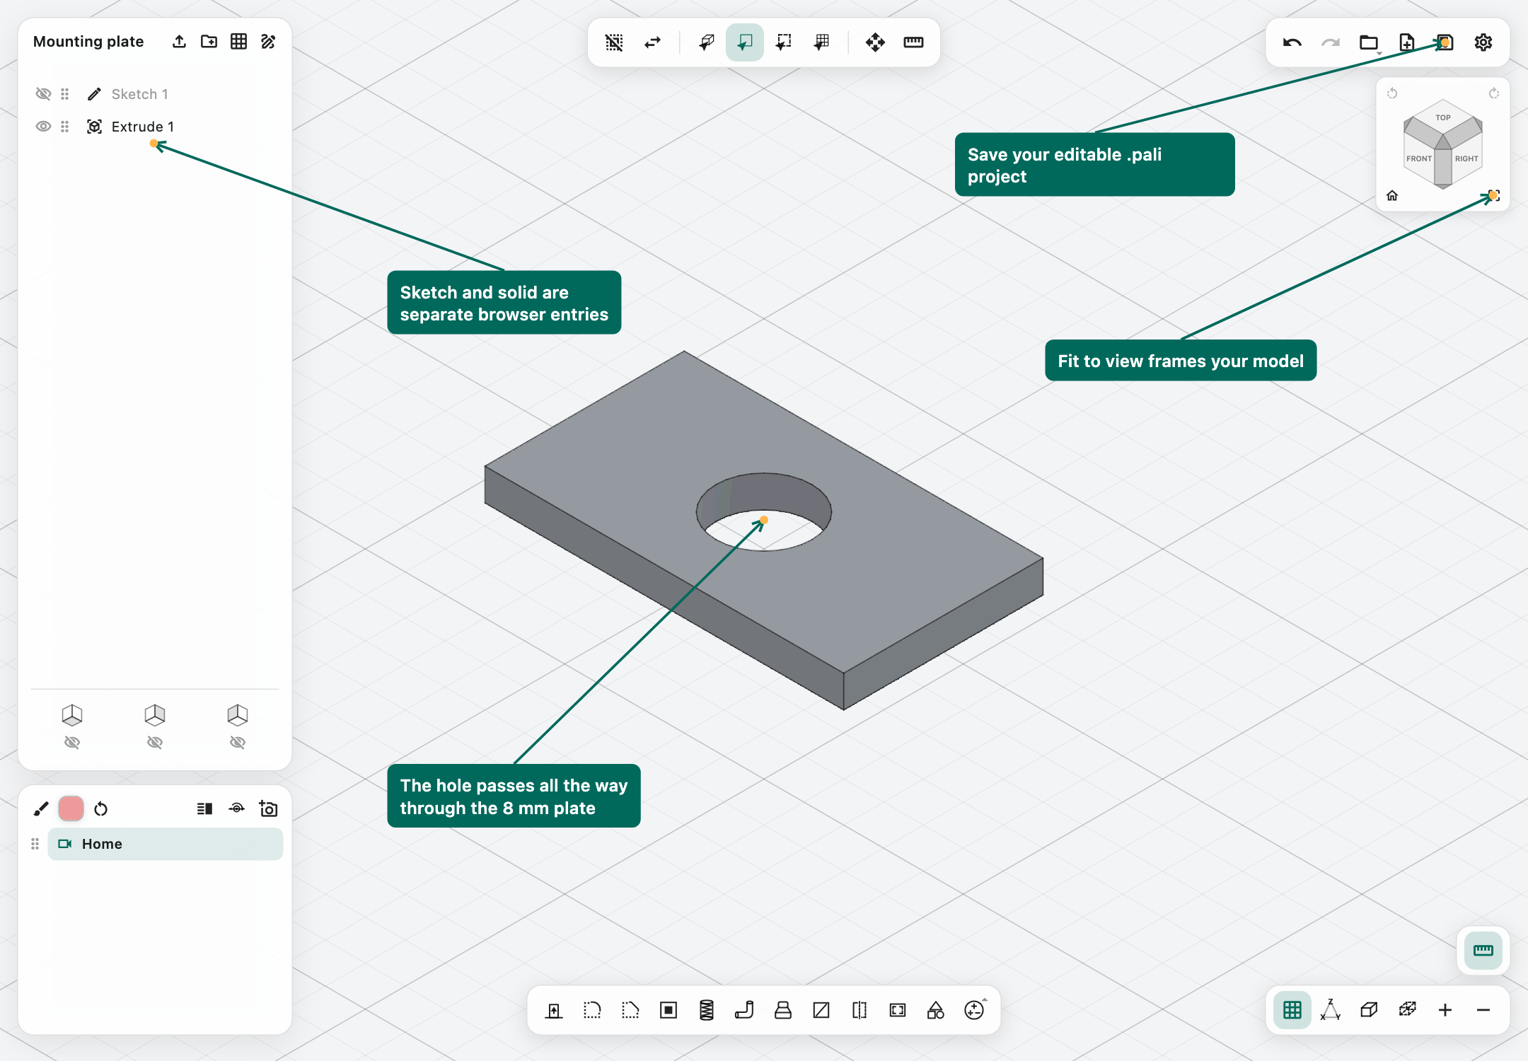The image size is (1528, 1061).
Task: Open the boolean operations tool menu
Action: tap(975, 1010)
